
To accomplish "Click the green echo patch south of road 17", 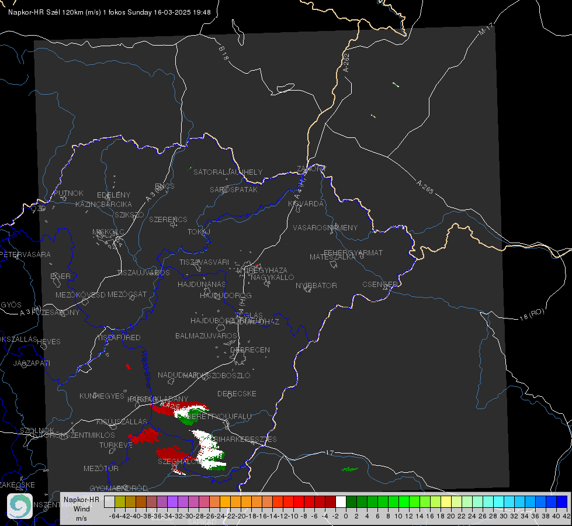I will pos(350,469).
